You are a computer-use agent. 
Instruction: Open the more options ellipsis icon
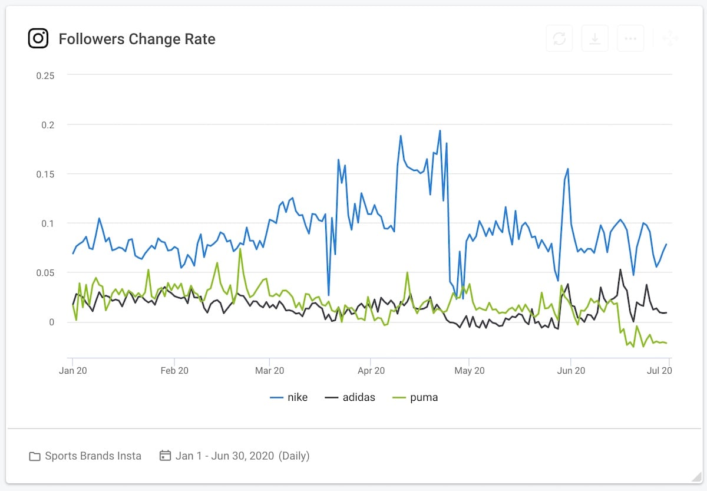[630, 38]
